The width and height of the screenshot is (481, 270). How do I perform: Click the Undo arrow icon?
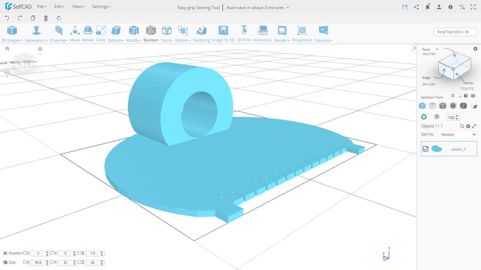tap(7, 18)
